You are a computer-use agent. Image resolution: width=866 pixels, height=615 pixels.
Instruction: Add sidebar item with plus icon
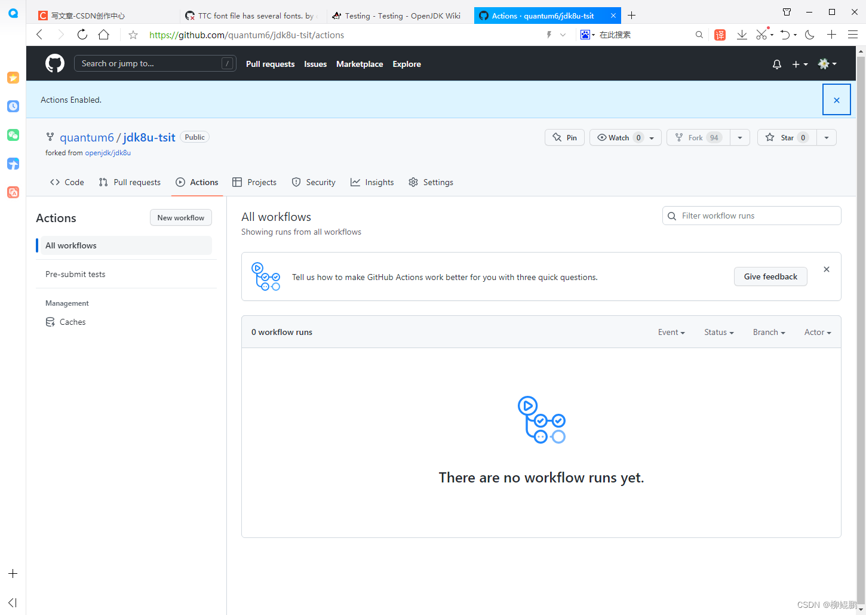point(13,574)
